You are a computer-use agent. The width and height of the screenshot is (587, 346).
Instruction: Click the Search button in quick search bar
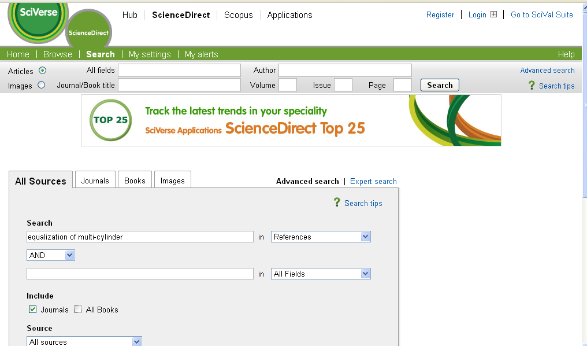pos(440,85)
